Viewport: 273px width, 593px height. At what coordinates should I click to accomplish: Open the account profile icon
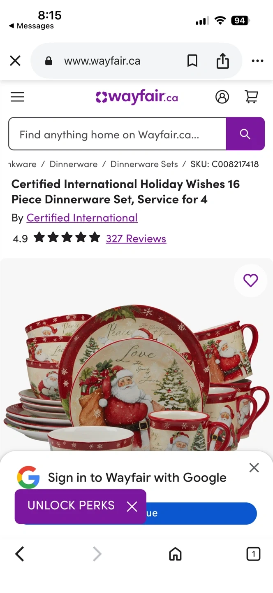click(222, 97)
